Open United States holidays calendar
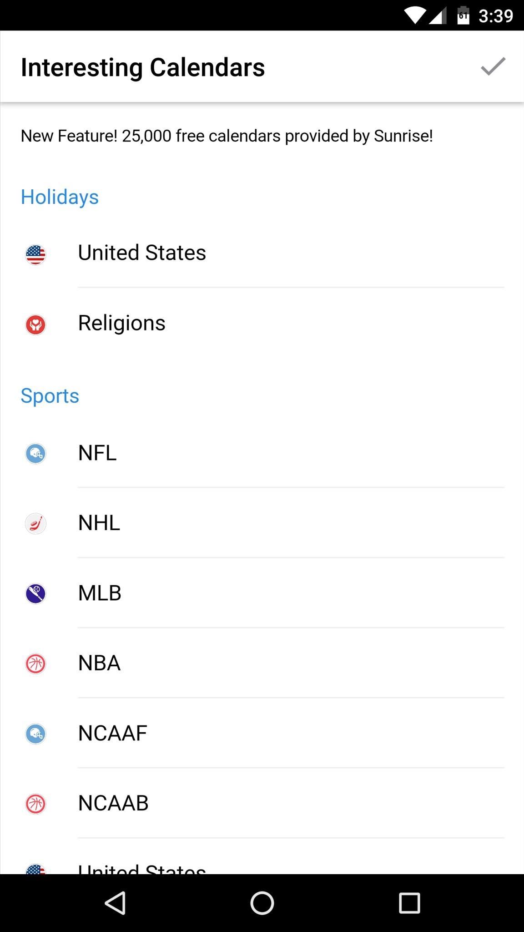 [262, 253]
